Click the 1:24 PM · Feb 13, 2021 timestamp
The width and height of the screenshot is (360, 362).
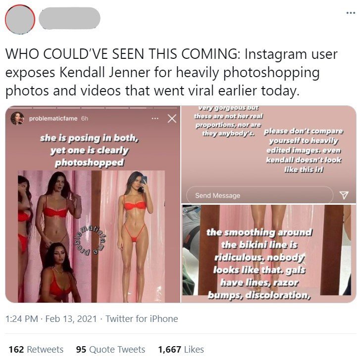tap(51, 318)
